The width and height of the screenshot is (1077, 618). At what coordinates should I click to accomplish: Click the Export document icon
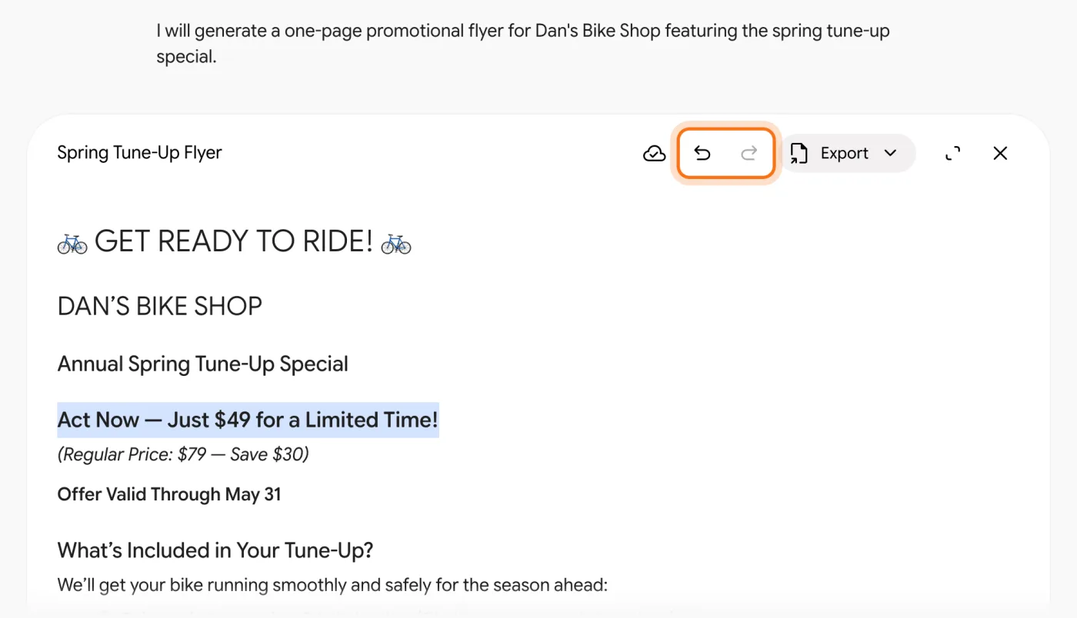coord(799,153)
